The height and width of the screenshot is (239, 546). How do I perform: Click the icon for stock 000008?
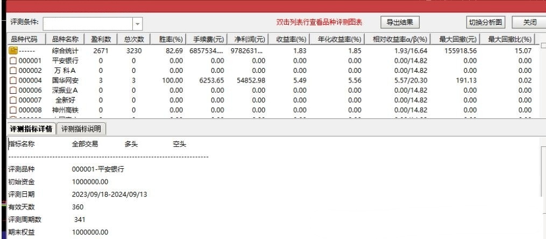coord(14,108)
